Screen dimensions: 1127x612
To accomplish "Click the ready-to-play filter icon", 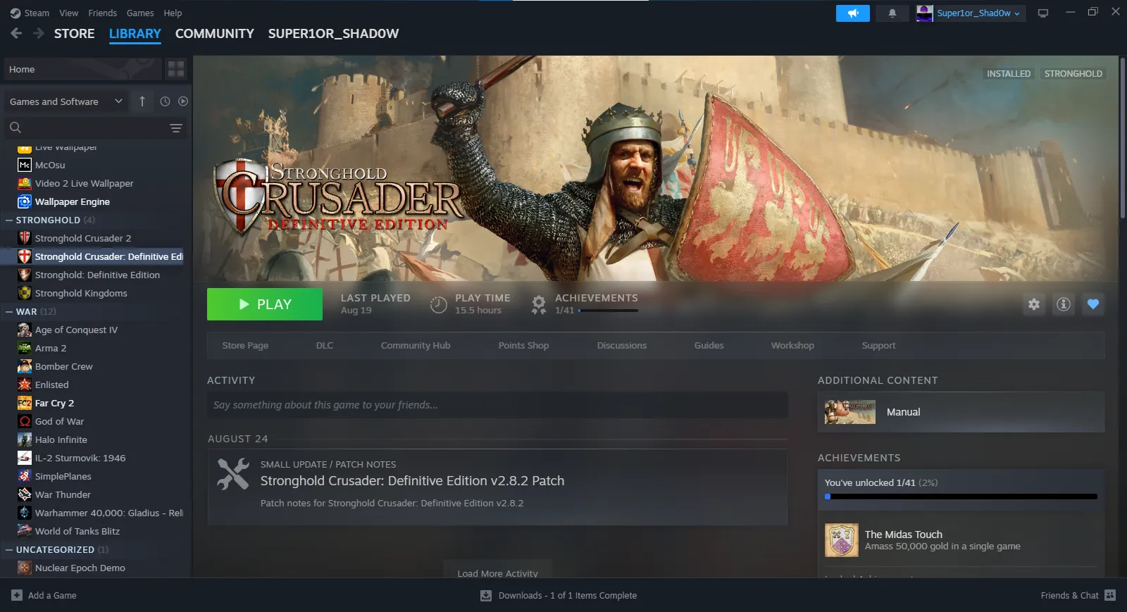I will pyautogui.click(x=183, y=101).
